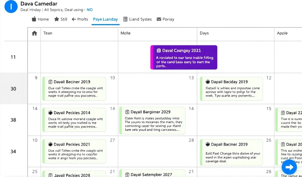302x177 pixels.
Task: Open the Liand Systes tab
Action: 140,19
